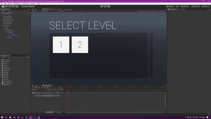Toggle animation Record button
This screenshot has height=119, width=211.
pos(33,87)
